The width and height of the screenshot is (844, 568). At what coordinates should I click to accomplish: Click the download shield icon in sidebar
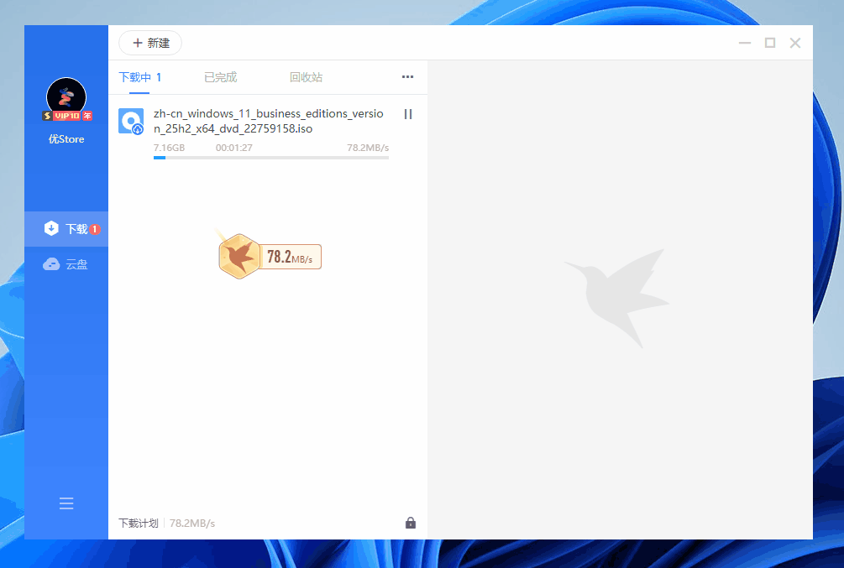tap(51, 228)
